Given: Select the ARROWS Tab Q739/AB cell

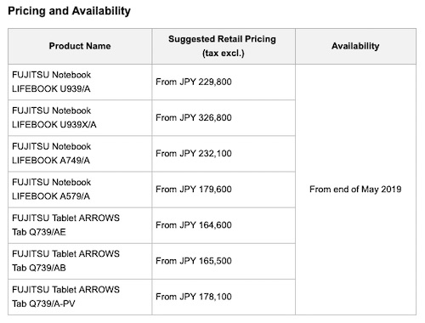Looking at the screenshot, I should click(80, 261).
